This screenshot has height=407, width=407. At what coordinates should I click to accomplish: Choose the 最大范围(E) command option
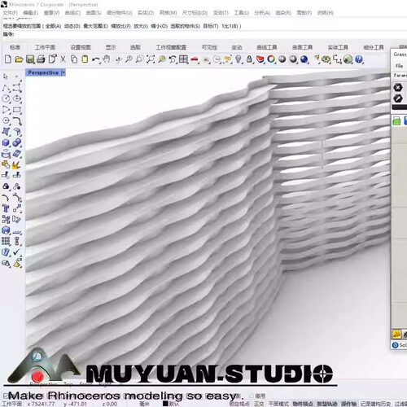point(95,26)
